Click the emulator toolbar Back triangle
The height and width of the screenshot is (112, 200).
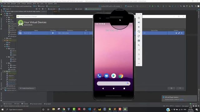pos(139,50)
